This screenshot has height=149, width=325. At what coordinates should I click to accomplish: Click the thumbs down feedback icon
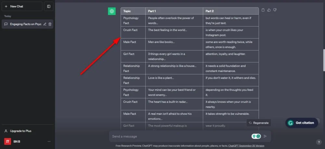pyautogui.click(x=275, y=10)
